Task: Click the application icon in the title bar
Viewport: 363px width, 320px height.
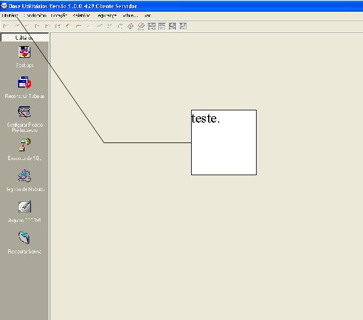Action: pos(4,6)
